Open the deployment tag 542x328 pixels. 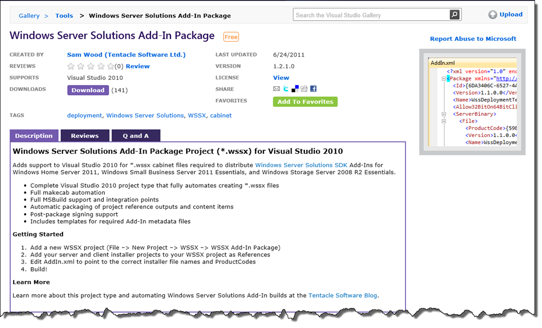click(84, 115)
